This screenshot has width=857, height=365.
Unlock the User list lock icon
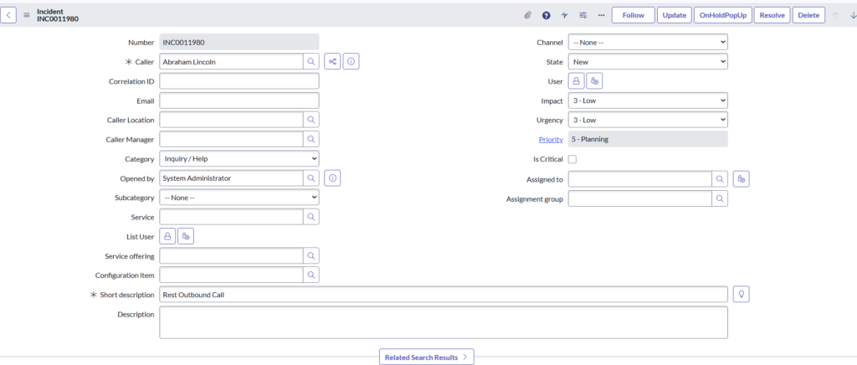(x=577, y=81)
